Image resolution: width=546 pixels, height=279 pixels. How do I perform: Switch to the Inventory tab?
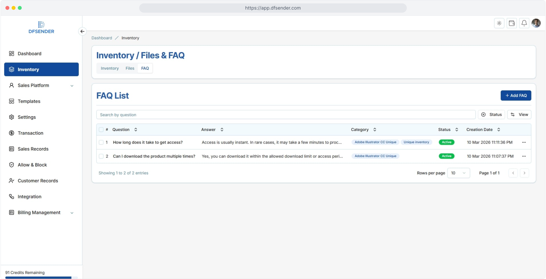[110, 68]
